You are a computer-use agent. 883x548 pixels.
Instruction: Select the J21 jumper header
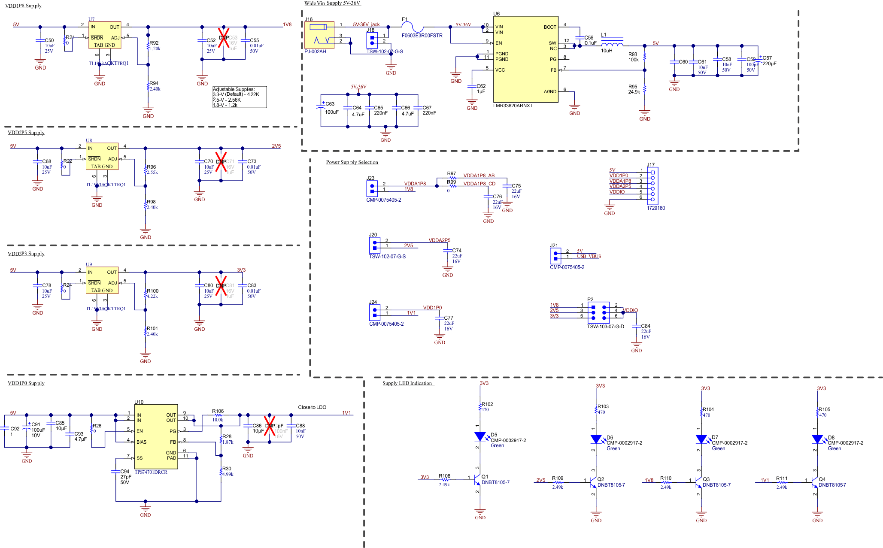pyautogui.click(x=555, y=256)
